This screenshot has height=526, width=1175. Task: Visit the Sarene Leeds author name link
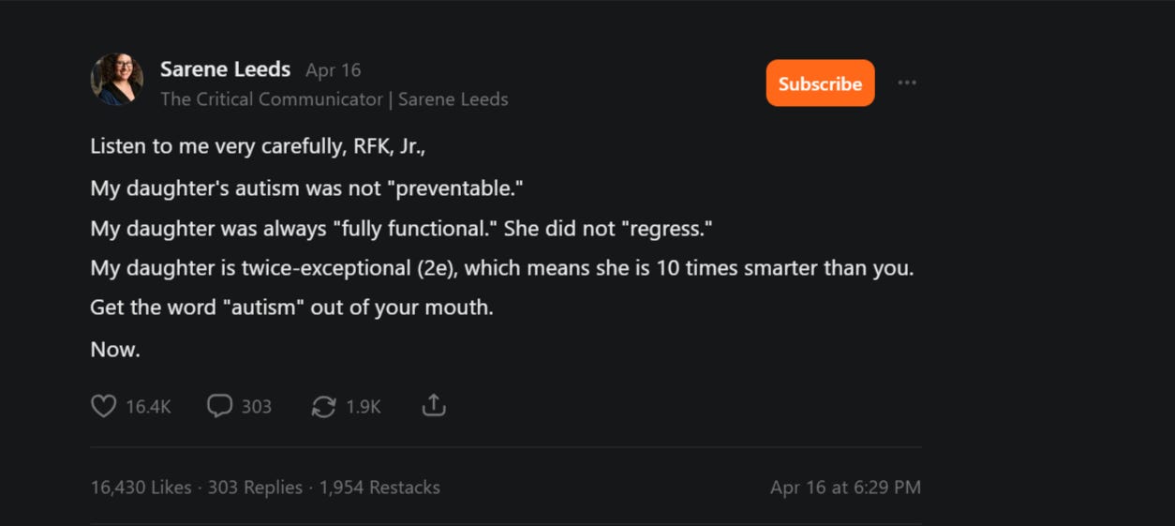[225, 69]
